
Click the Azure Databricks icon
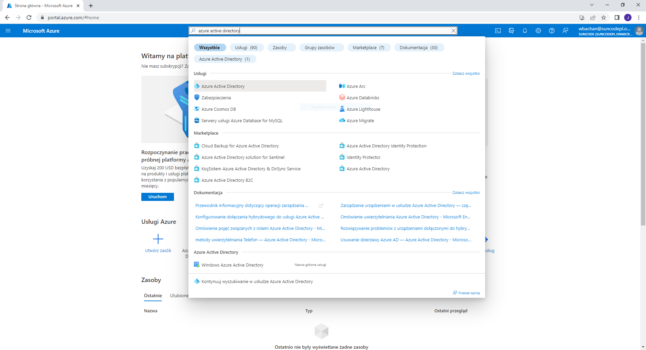(342, 98)
